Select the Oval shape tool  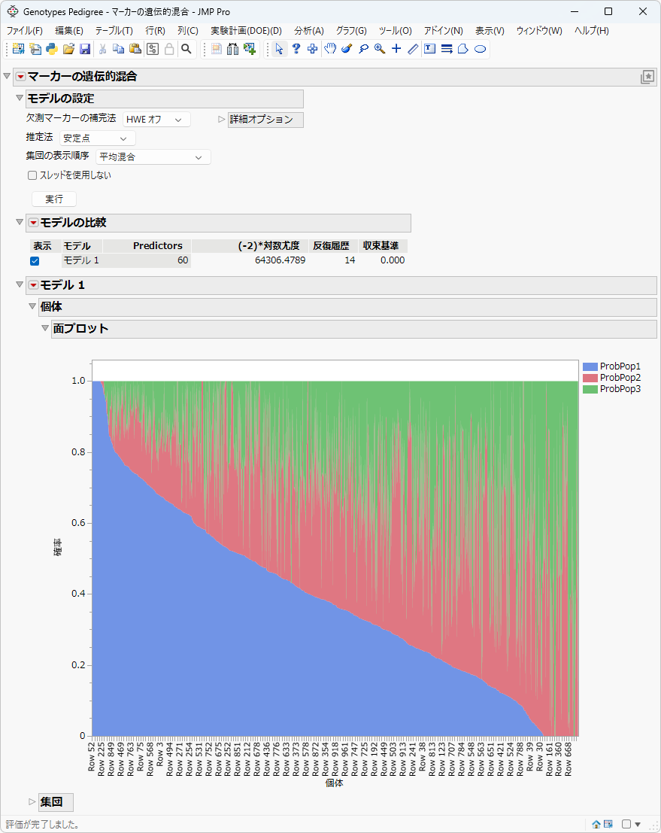pyautogui.click(x=480, y=49)
